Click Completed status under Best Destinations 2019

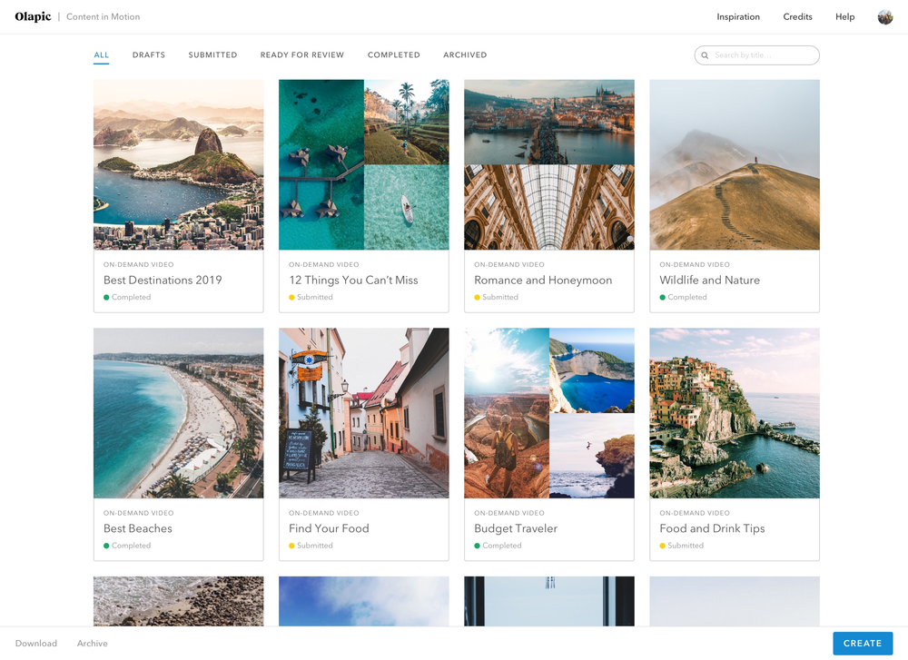(127, 297)
